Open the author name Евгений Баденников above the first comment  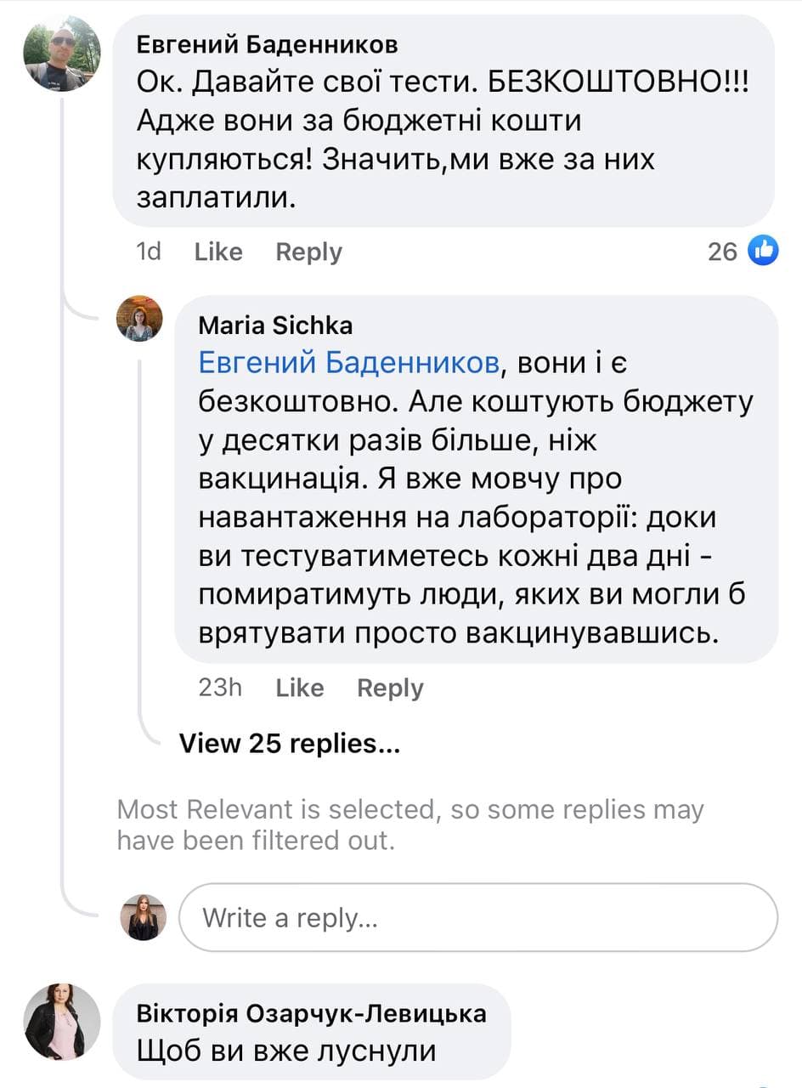267,44
